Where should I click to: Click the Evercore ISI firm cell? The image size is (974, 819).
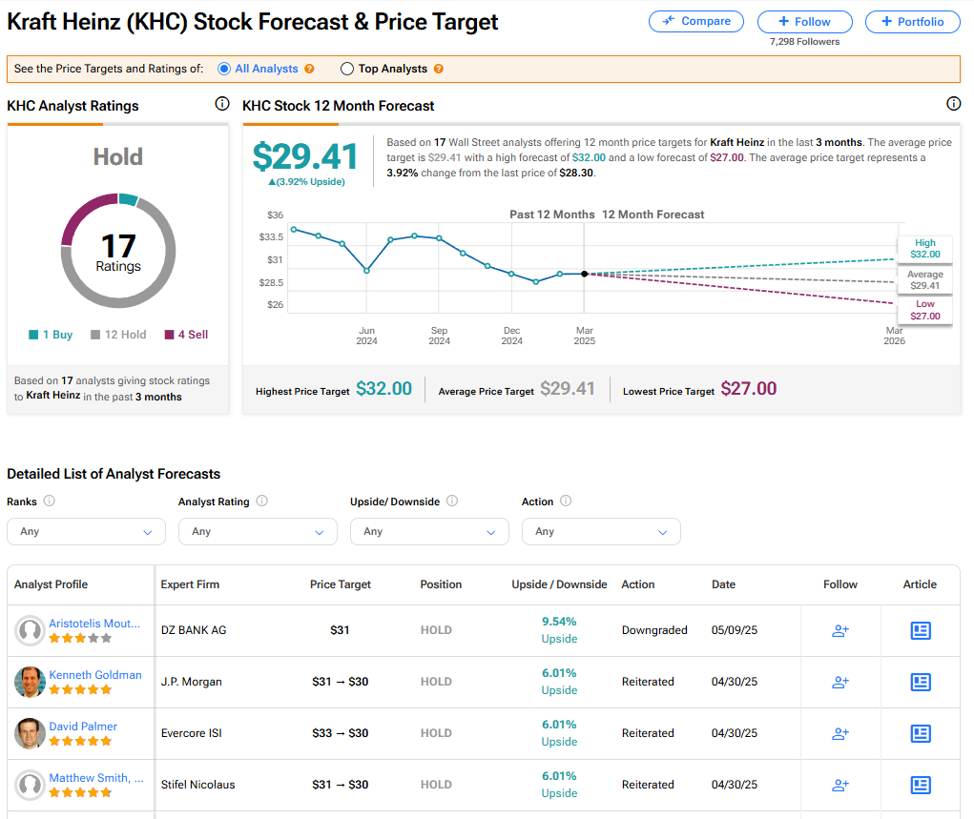click(192, 733)
